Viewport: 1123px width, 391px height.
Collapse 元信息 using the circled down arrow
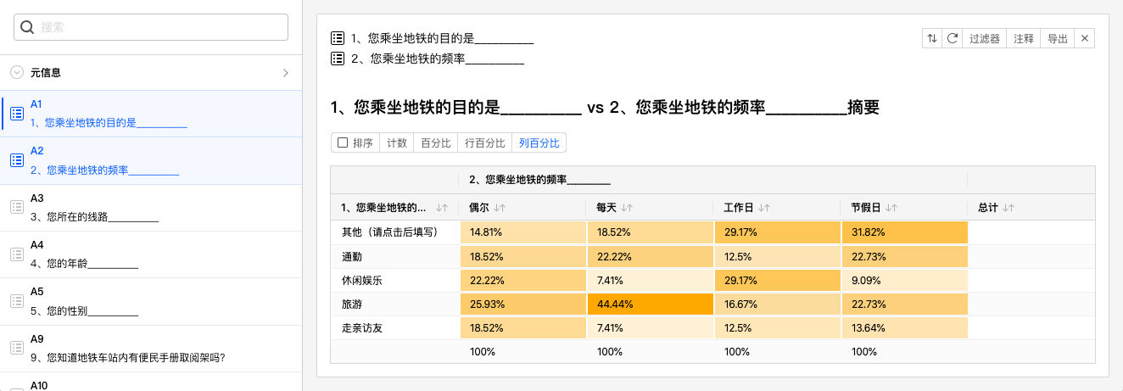pyautogui.click(x=17, y=73)
